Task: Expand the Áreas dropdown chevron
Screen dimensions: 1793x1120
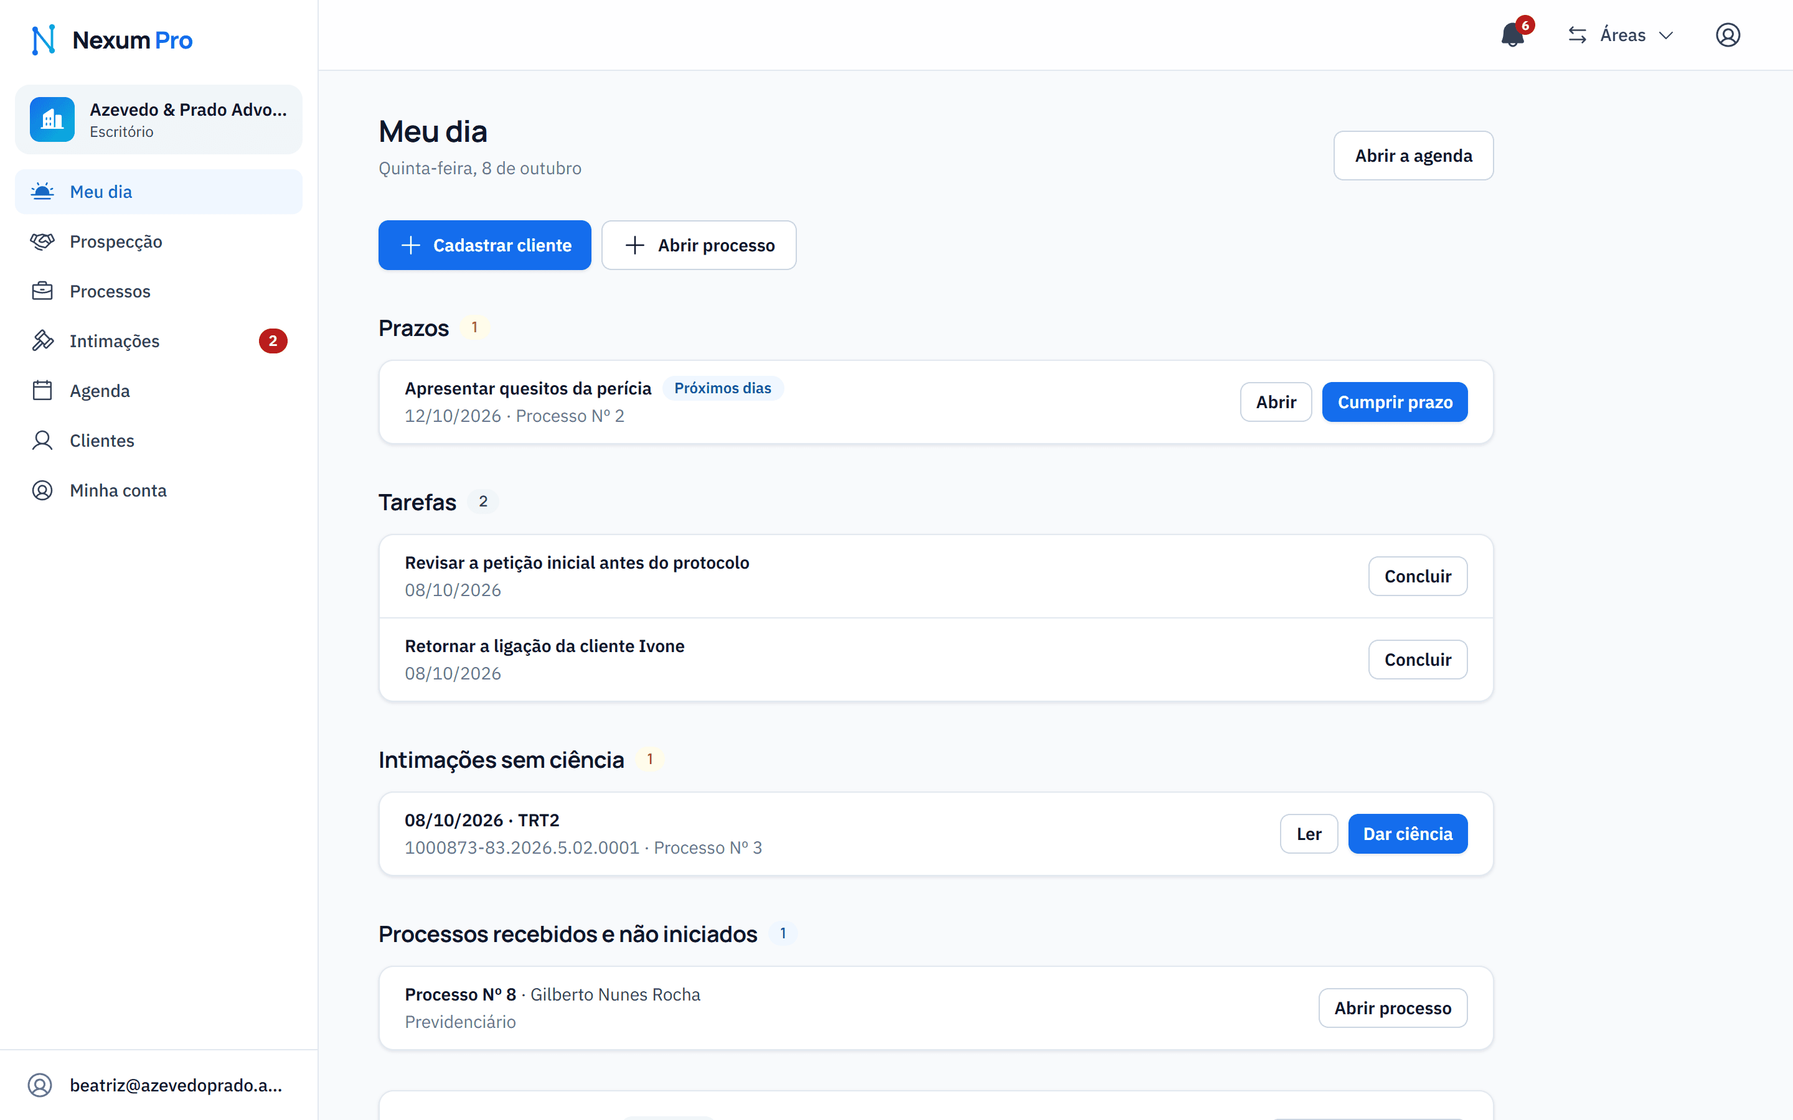Action: (x=1665, y=35)
